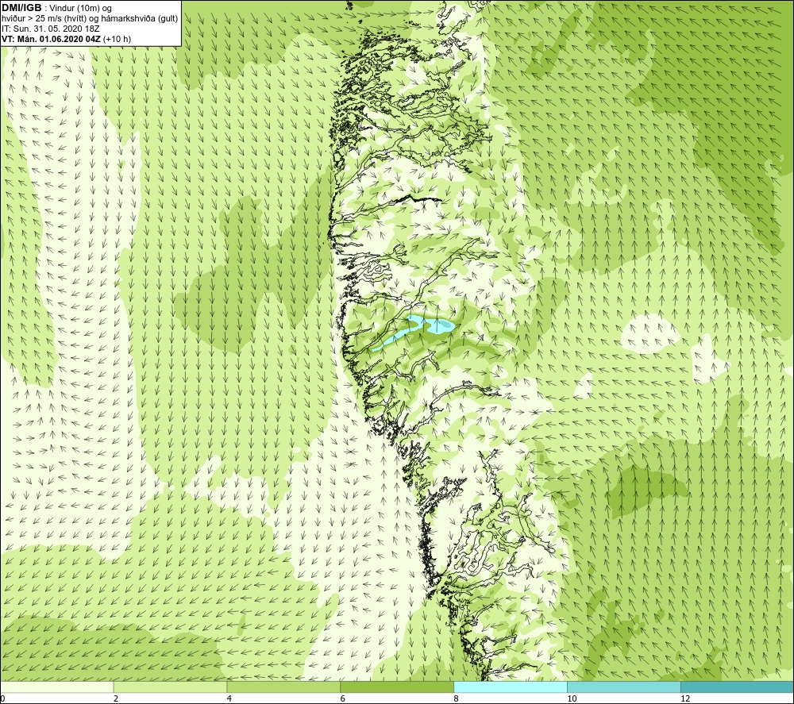Click the above-12 m/s dark teal swatch
The image size is (794, 704).
738,687
